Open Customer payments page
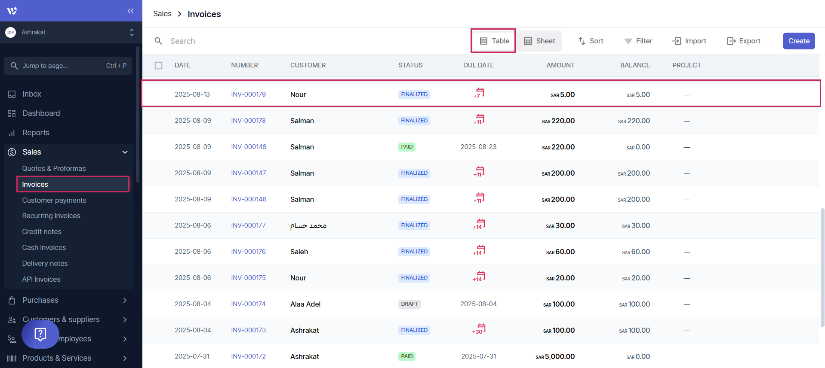The width and height of the screenshot is (825, 368). point(54,200)
